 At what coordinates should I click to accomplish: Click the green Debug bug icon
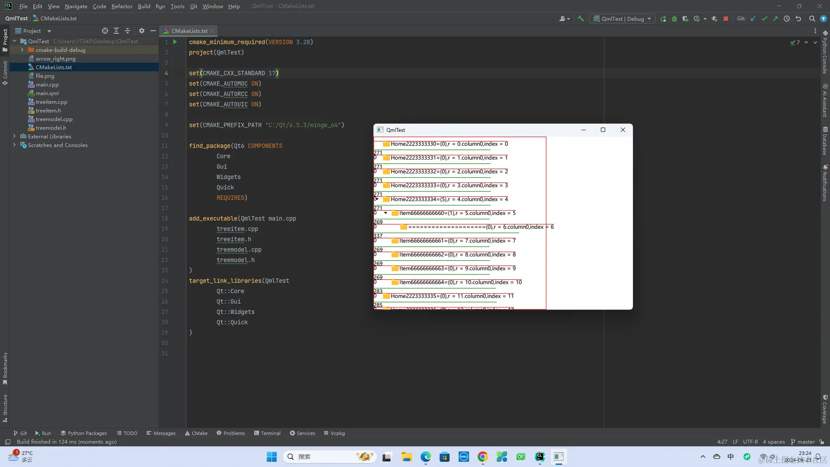[674, 19]
